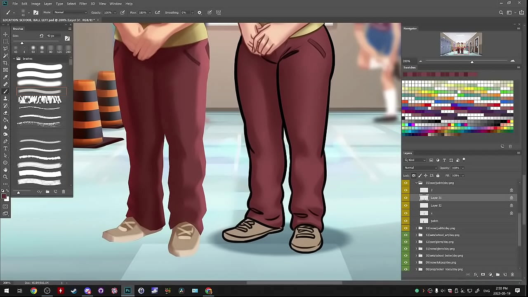528x297 pixels.
Task: Select the Clone Stamp tool
Action: pyautogui.click(x=5, y=98)
